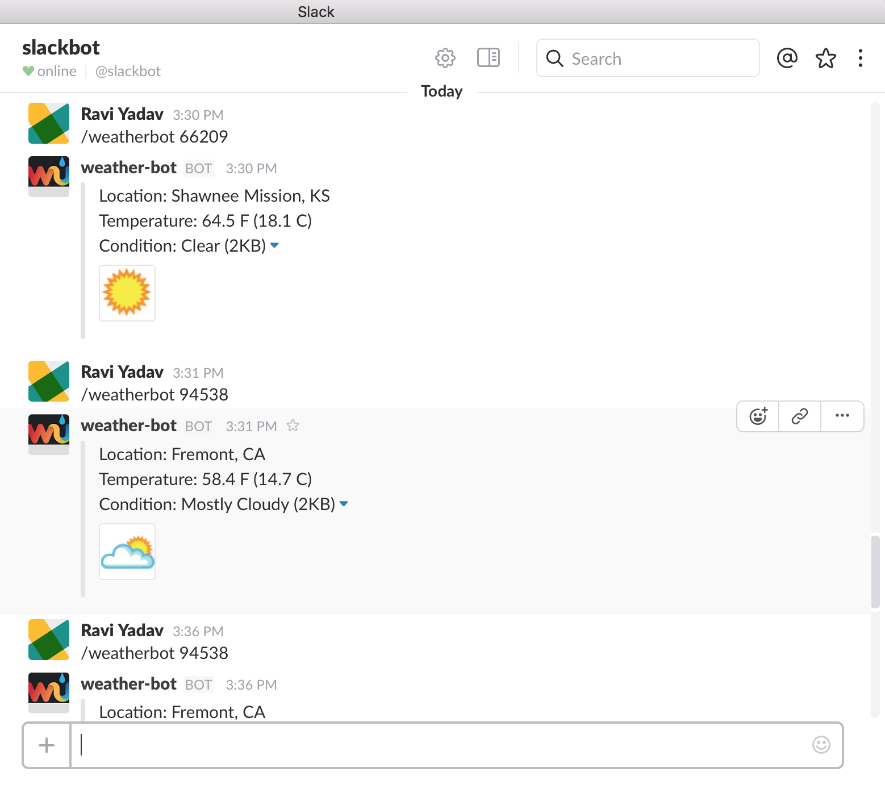Open weather-bot name on 3:31 PM message
The image size is (885, 793).
coord(129,425)
